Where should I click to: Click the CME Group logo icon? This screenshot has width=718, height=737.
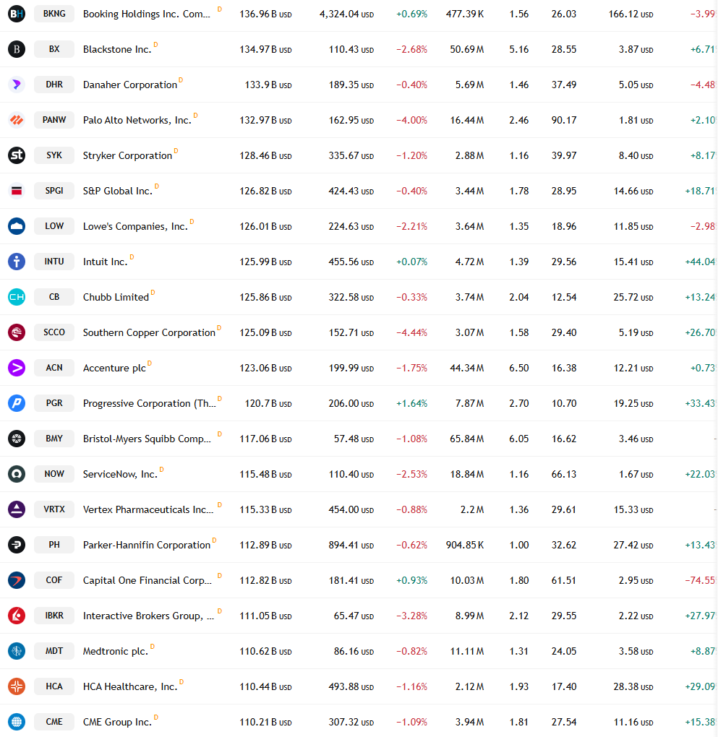(17, 722)
